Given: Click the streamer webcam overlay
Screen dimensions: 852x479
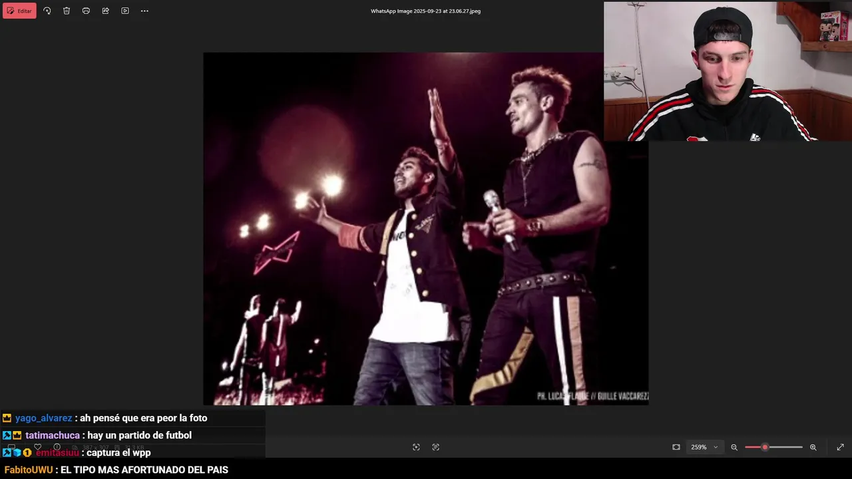Looking at the screenshot, I should tap(728, 71).
